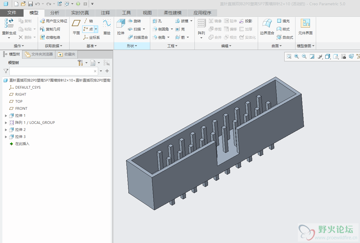This screenshot has height=243, width=360.
Task: Click the Project (投影) tool
Action: [246, 21]
